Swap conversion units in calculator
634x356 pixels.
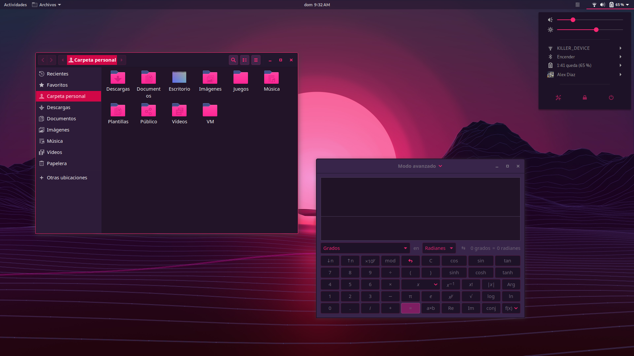pyautogui.click(x=463, y=248)
